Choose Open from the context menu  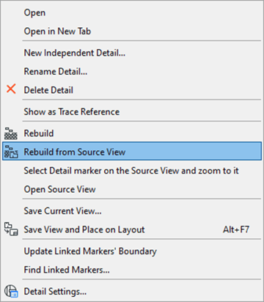(x=132, y=12)
